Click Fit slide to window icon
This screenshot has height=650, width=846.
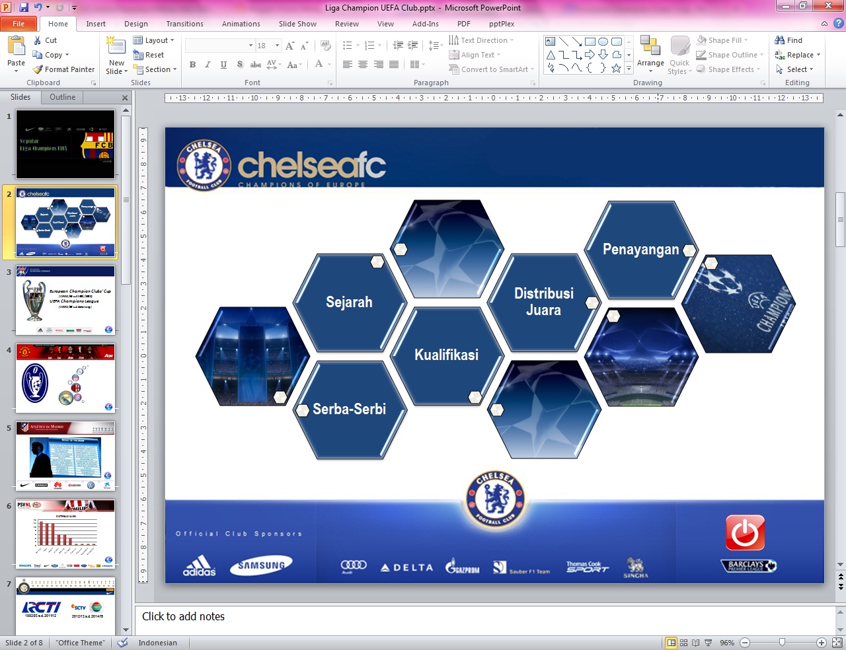click(837, 643)
